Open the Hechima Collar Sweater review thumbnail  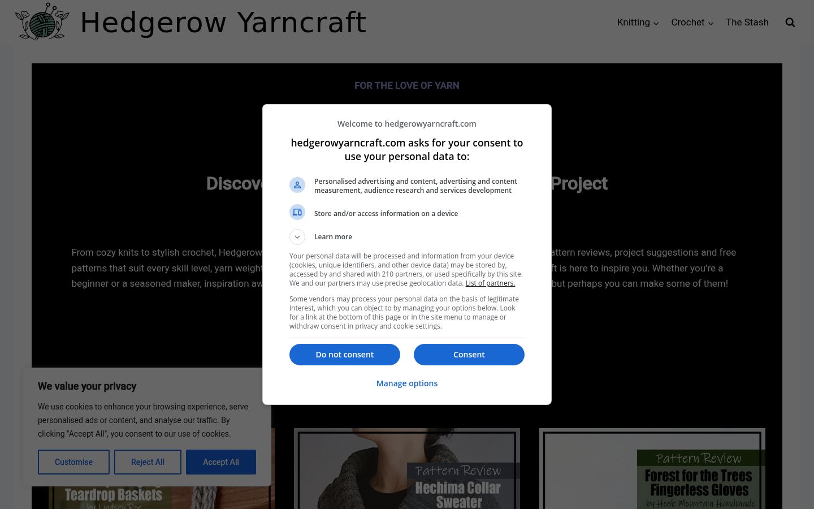pyautogui.click(x=407, y=468)
